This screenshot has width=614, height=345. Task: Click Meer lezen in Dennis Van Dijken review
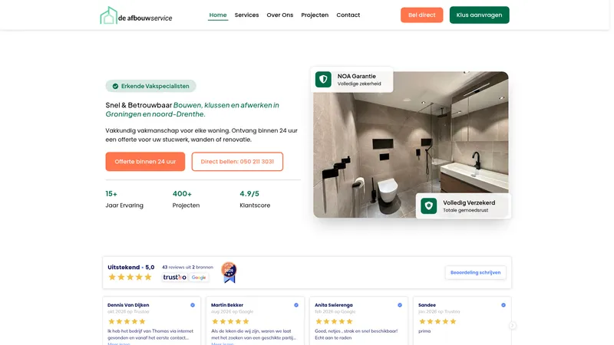click(119, 343)
